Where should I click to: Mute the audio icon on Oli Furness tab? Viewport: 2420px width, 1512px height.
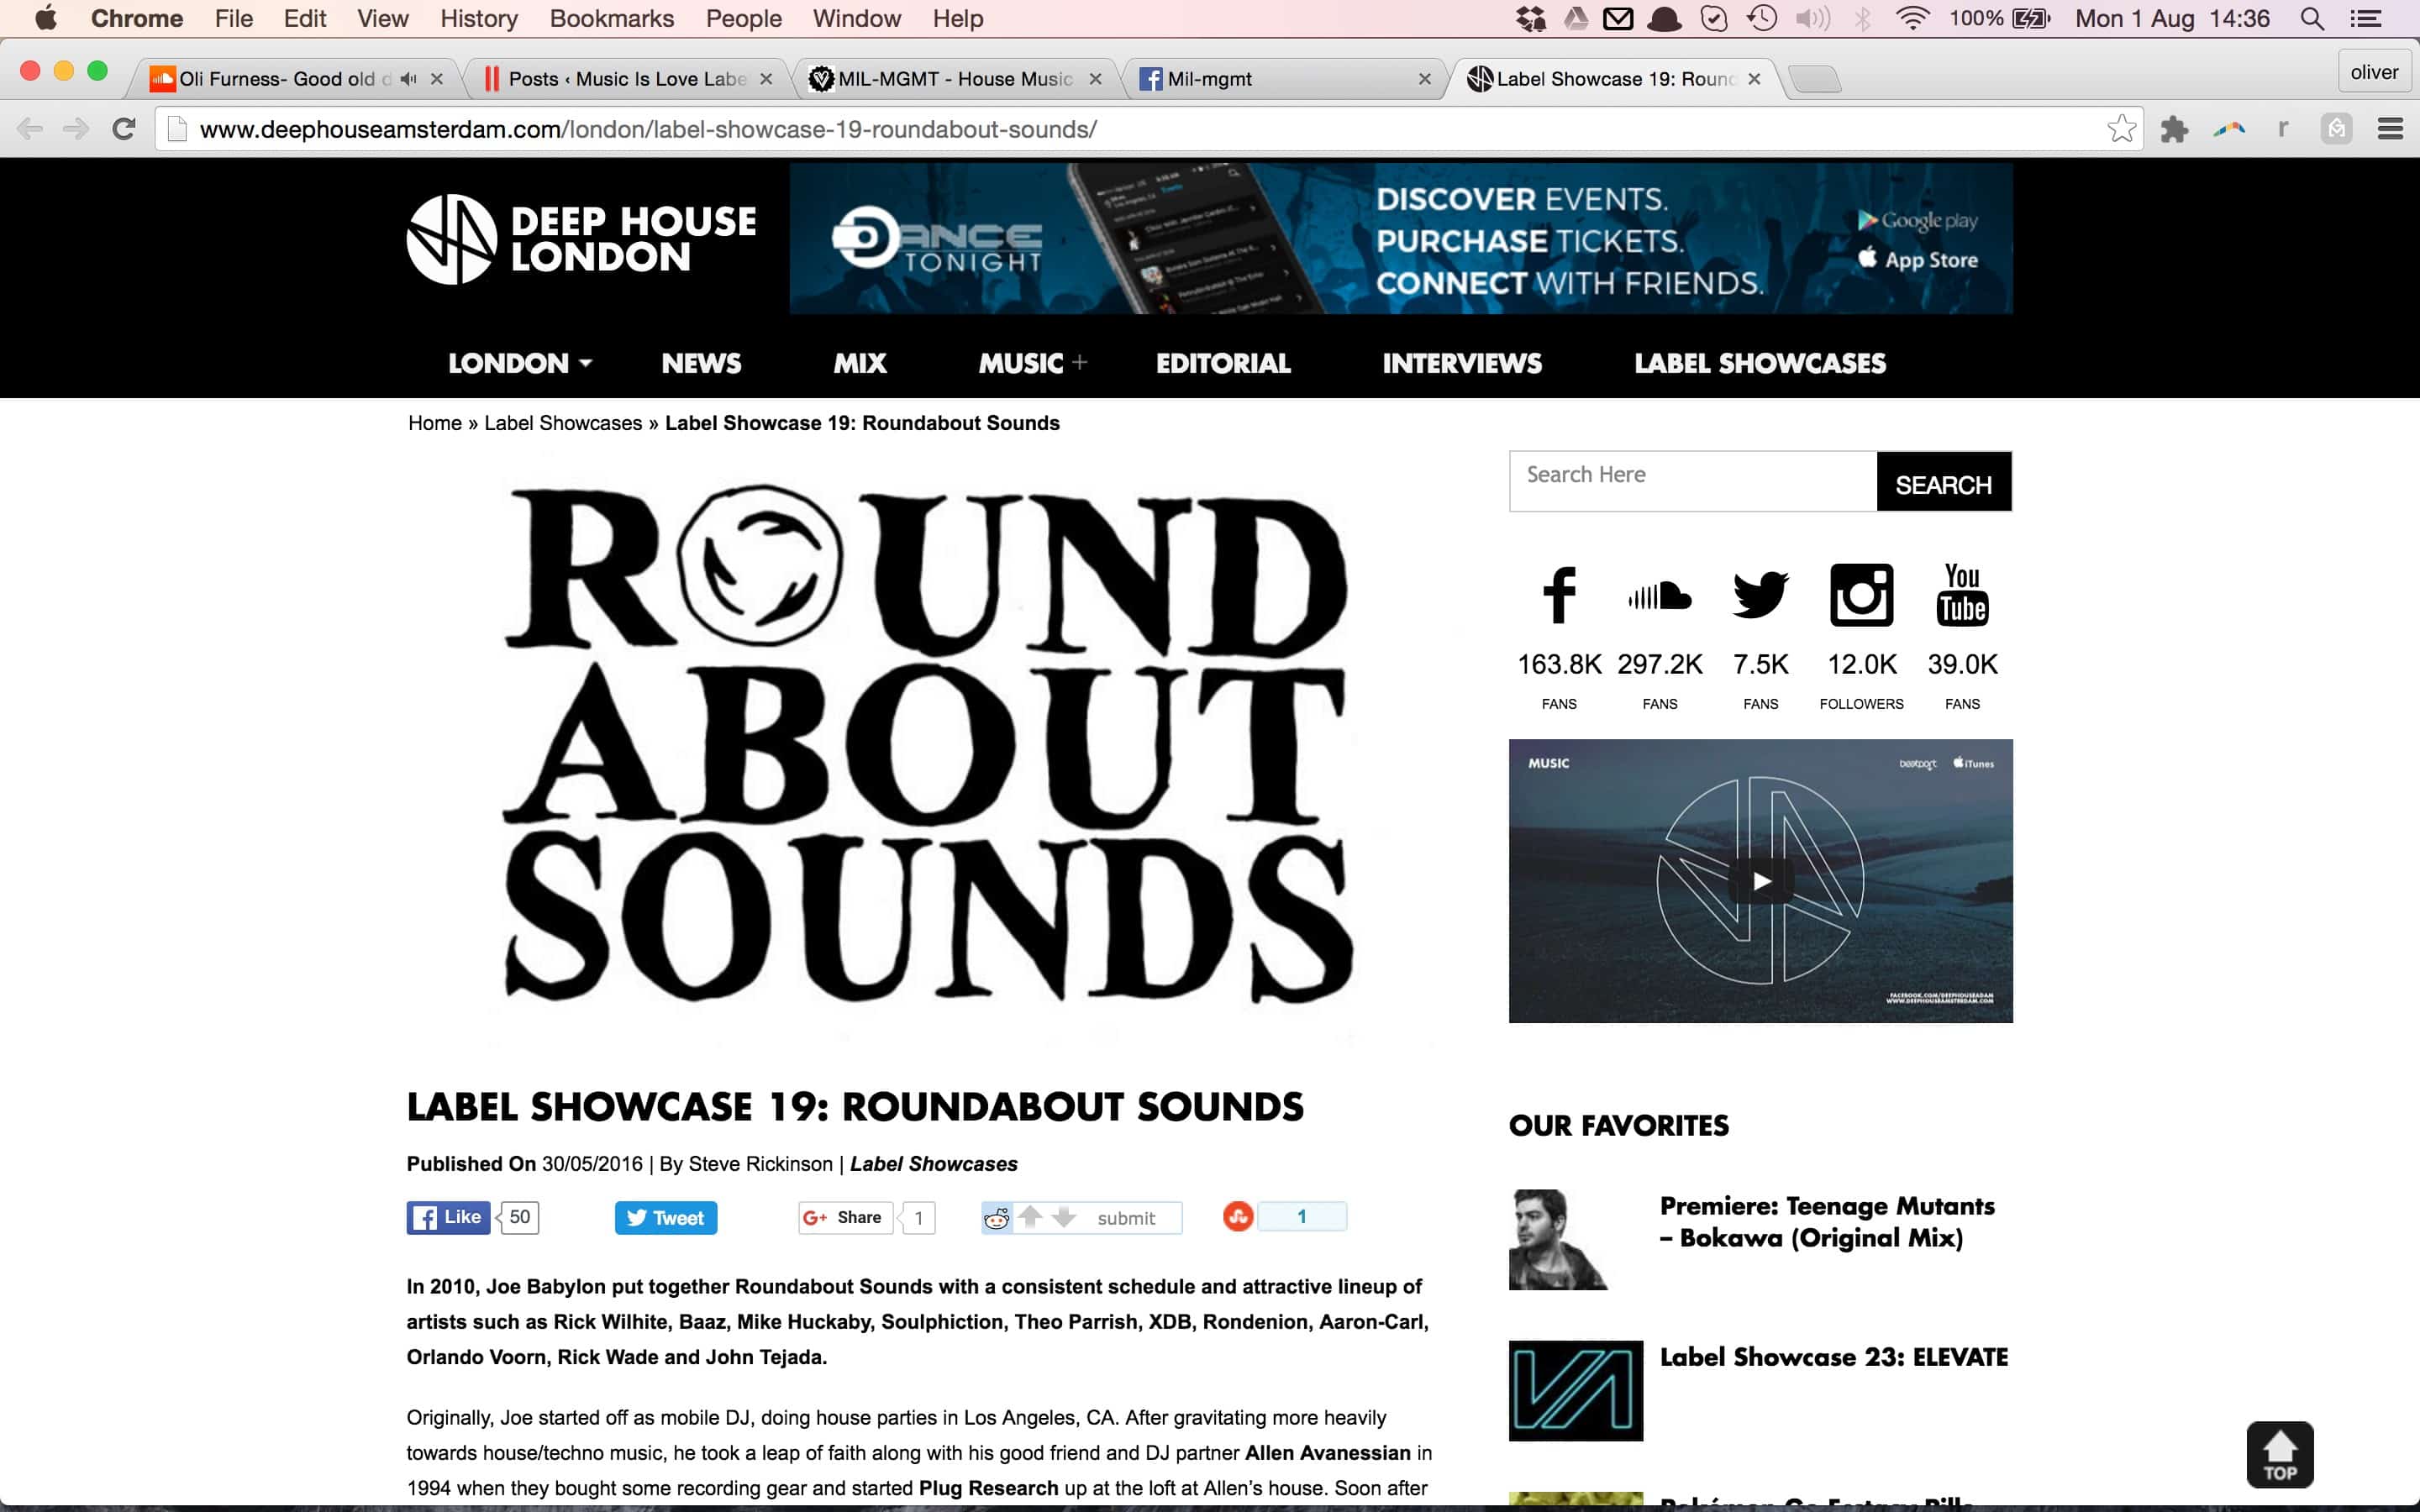pyautogui.click(x=408, y=79)
